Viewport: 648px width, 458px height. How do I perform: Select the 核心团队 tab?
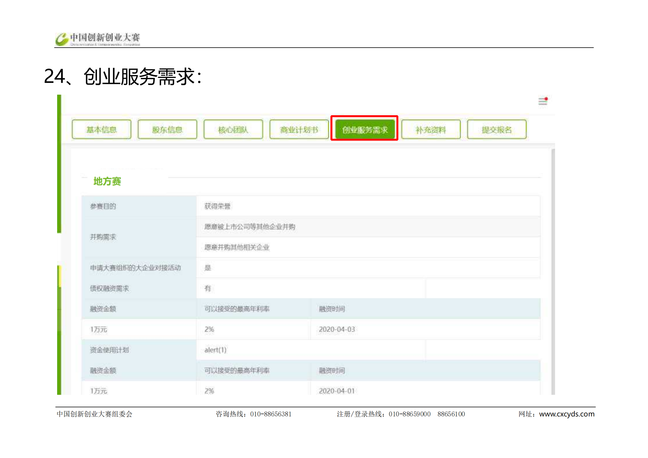tap(233, 130)
